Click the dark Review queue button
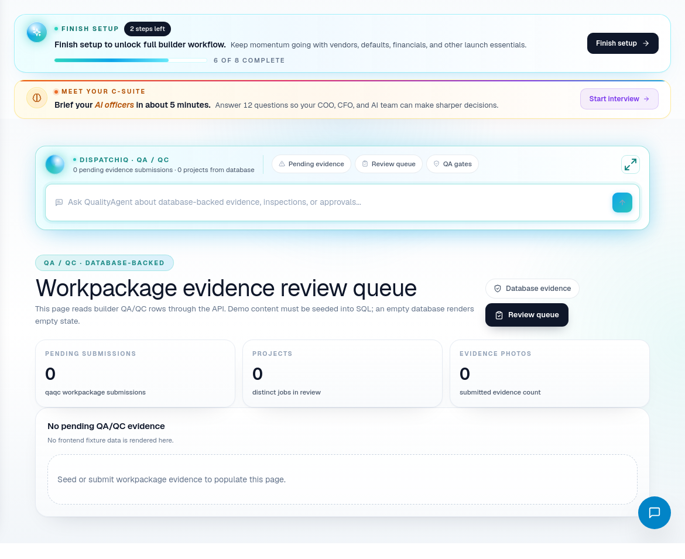 pyautogui.click(x=527, y=315)
